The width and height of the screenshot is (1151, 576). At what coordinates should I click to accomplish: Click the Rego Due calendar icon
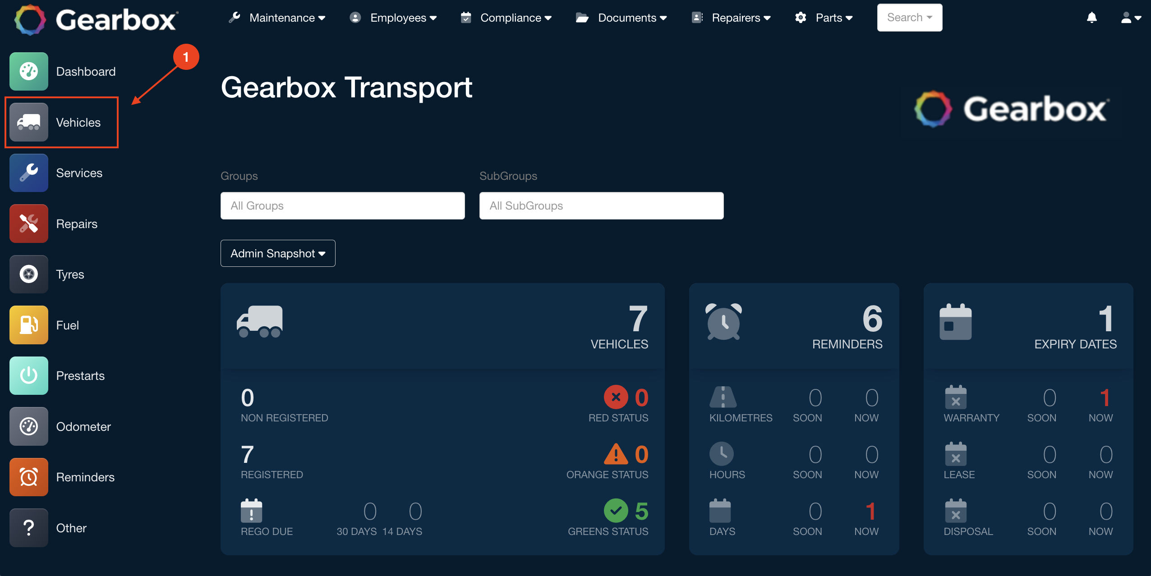[251, 511]
